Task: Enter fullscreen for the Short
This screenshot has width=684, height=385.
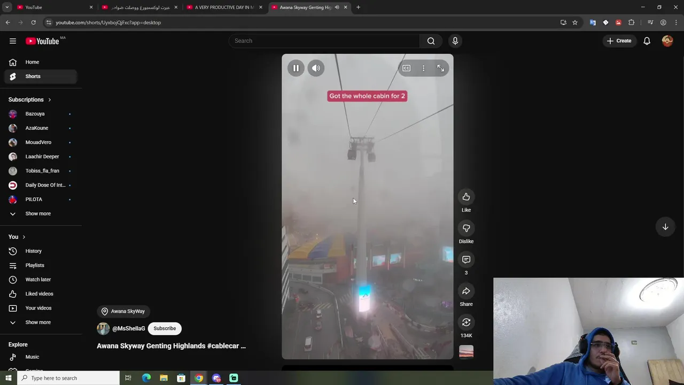Action: tap(440, 68)
